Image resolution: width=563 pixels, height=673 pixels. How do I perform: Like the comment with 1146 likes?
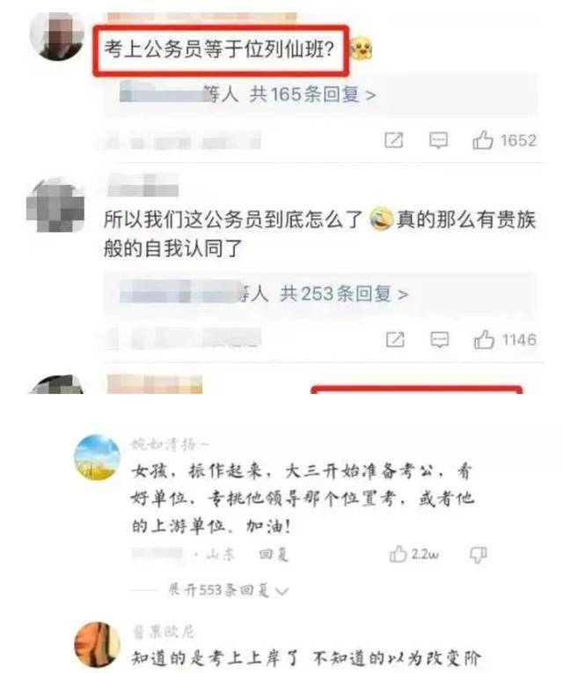[484, 339]
